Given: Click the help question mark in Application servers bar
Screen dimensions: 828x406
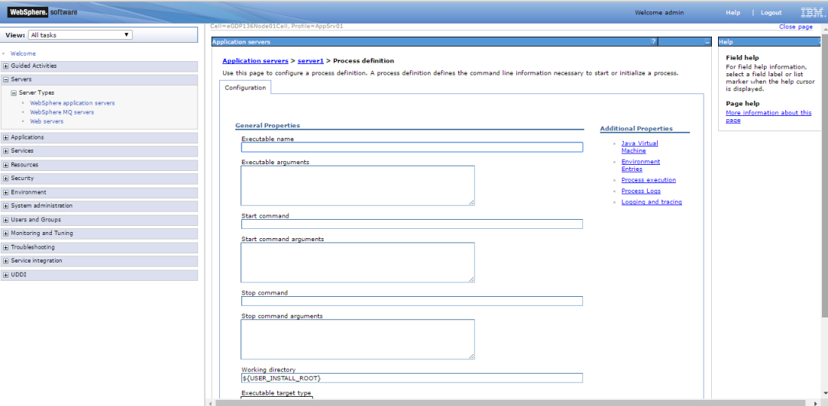Looking at the screenshot, I should coord(653,42).
